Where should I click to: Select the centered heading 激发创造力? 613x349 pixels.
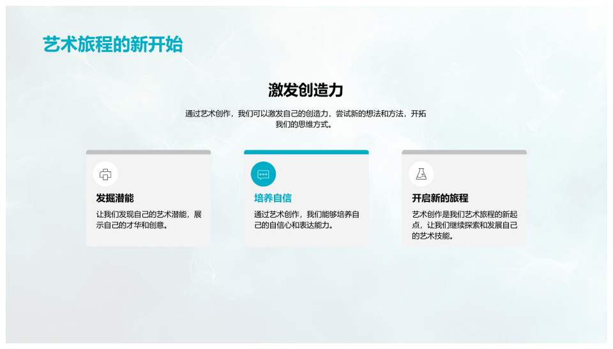[306, 90]
